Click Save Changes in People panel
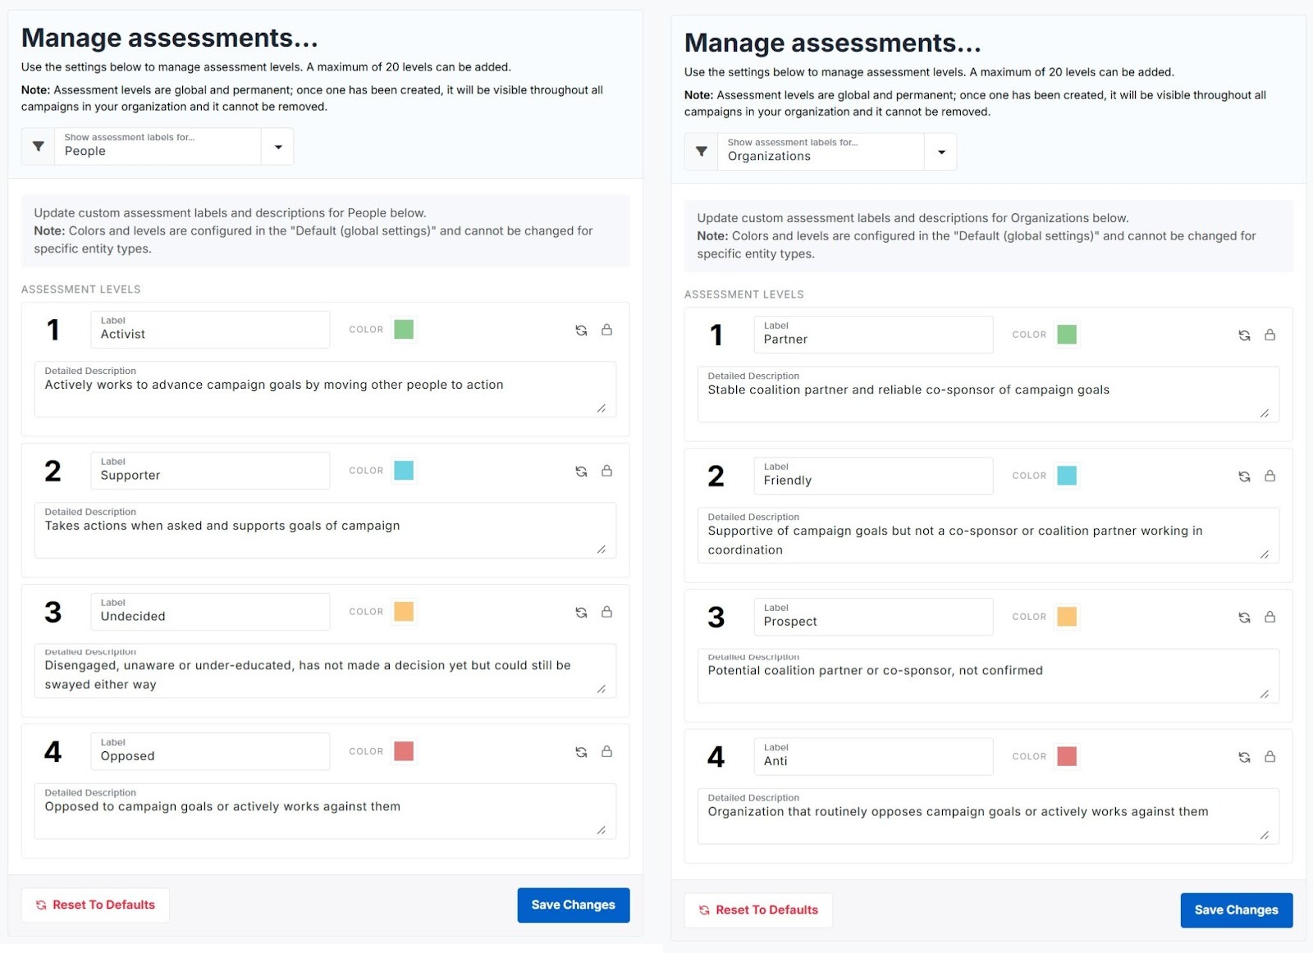1313x953 pixels. (x=574, y=905)
